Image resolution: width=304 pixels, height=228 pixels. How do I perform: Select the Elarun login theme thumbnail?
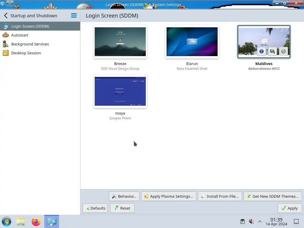pos(192,42)
